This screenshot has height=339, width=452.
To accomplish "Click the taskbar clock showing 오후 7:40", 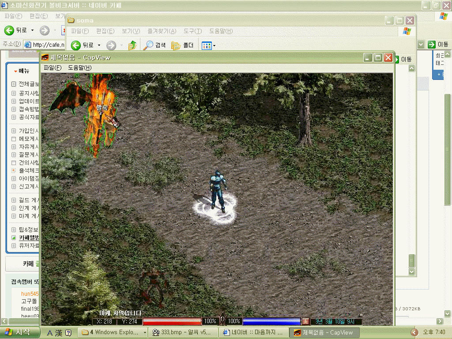I will 434,332.
